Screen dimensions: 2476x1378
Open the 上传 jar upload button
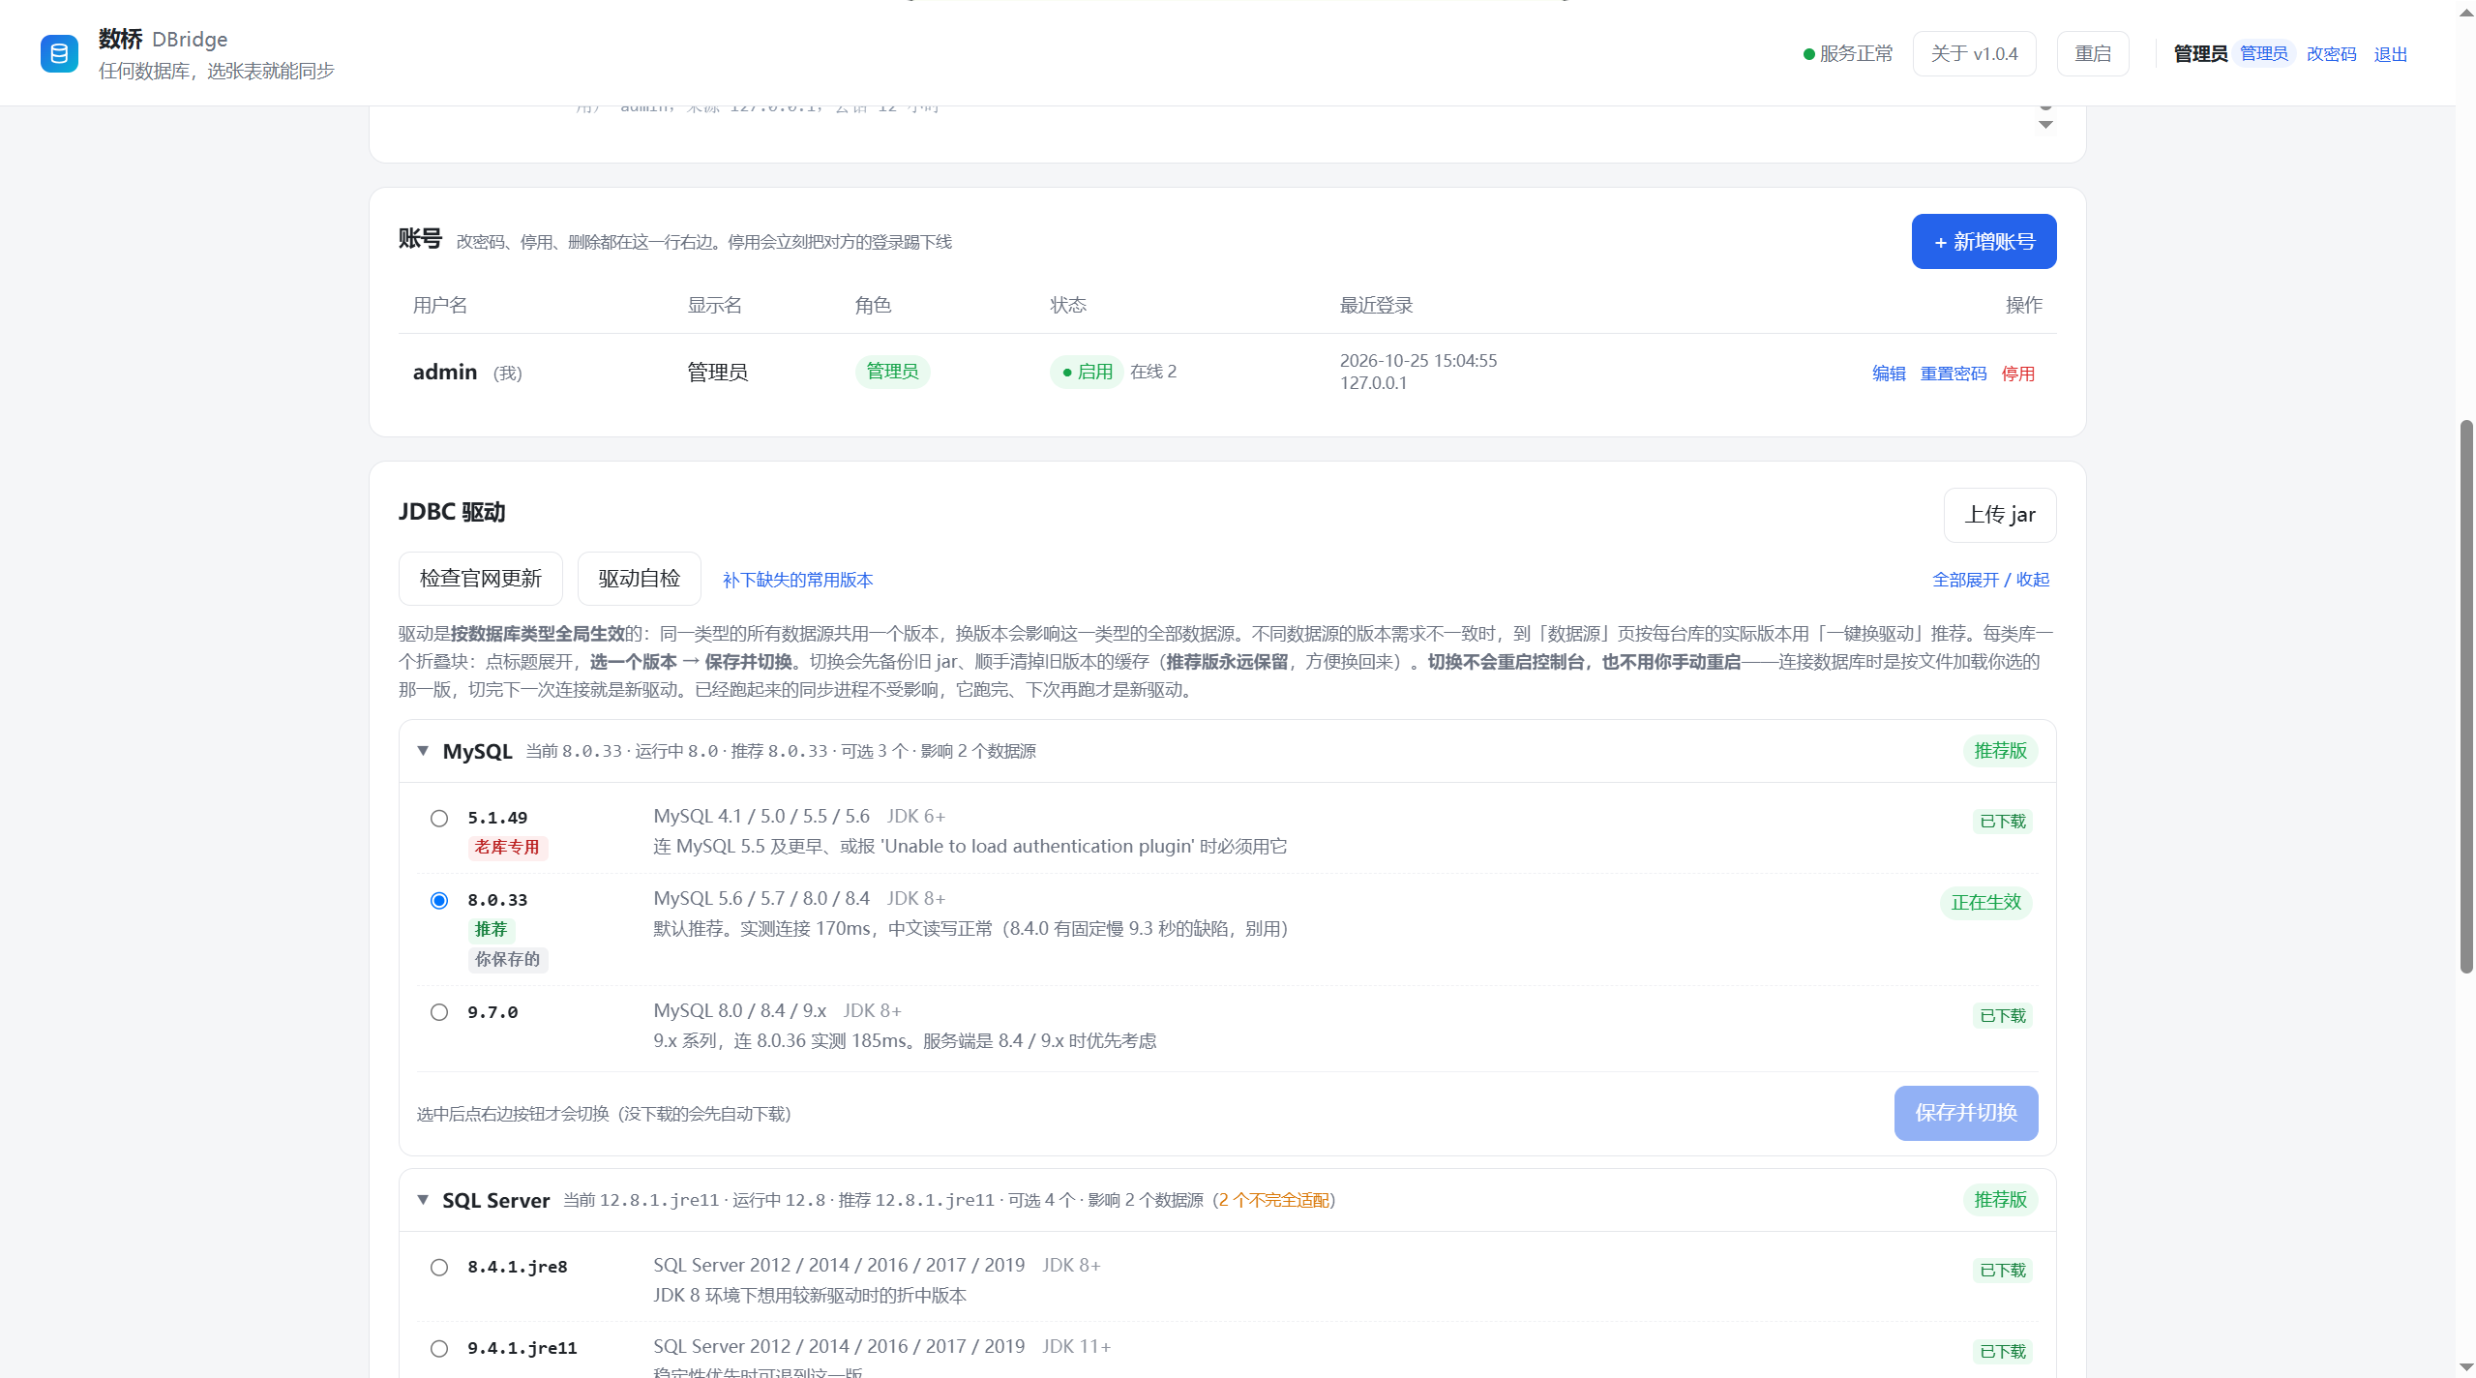click(2000, 516)
